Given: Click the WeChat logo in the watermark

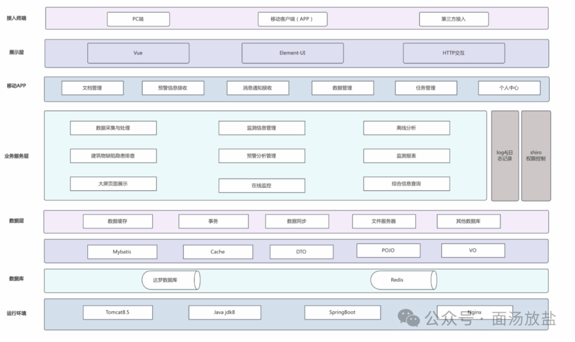Looking at the screenshot, I should [408, 318].
